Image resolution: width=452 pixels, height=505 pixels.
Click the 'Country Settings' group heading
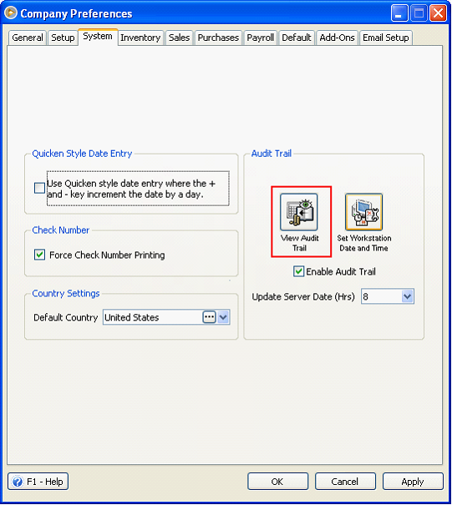pos(66,294)
